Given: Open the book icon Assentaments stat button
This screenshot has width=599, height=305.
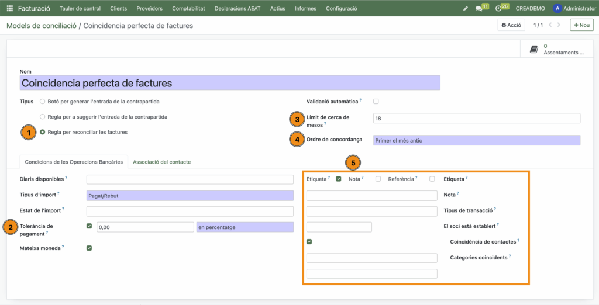Looking at the screenshot, I should pos(533,50).
